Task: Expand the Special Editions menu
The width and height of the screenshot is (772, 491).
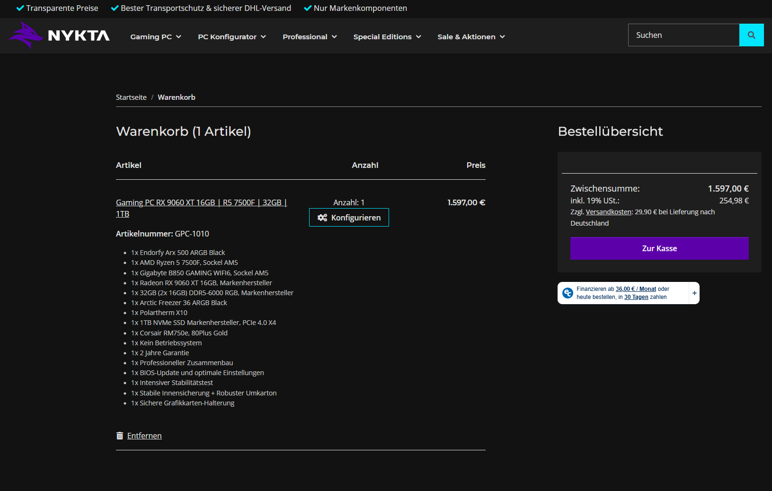Action: pyautogui.click(x=387, y=37)
